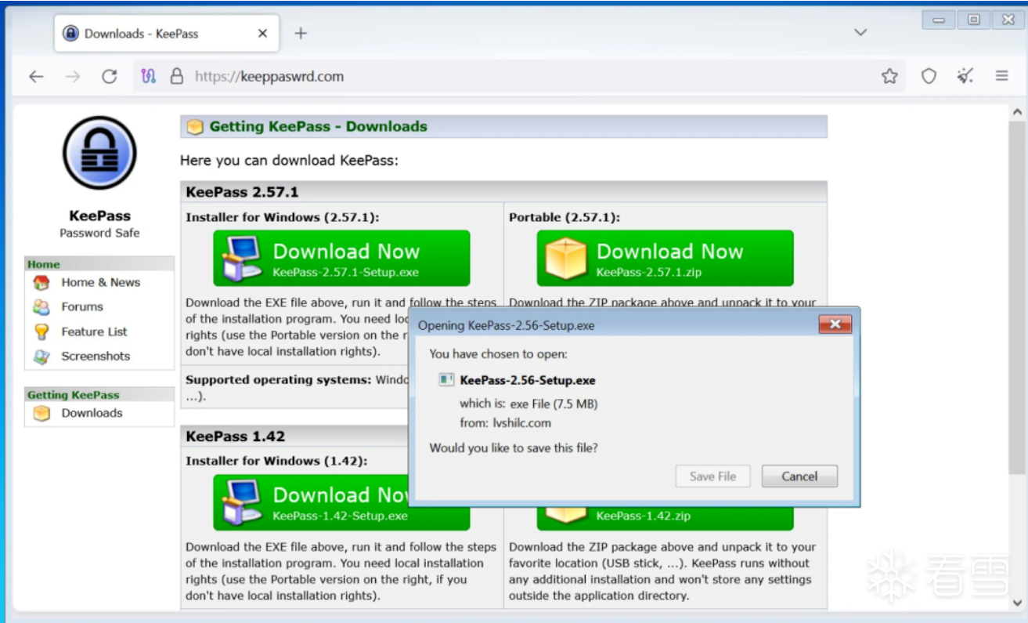Screen dimensions: 1028x623
Task: Cancel the KeePass-2.56-Setup.exe download dialog
Action: [x=799, y=476]
